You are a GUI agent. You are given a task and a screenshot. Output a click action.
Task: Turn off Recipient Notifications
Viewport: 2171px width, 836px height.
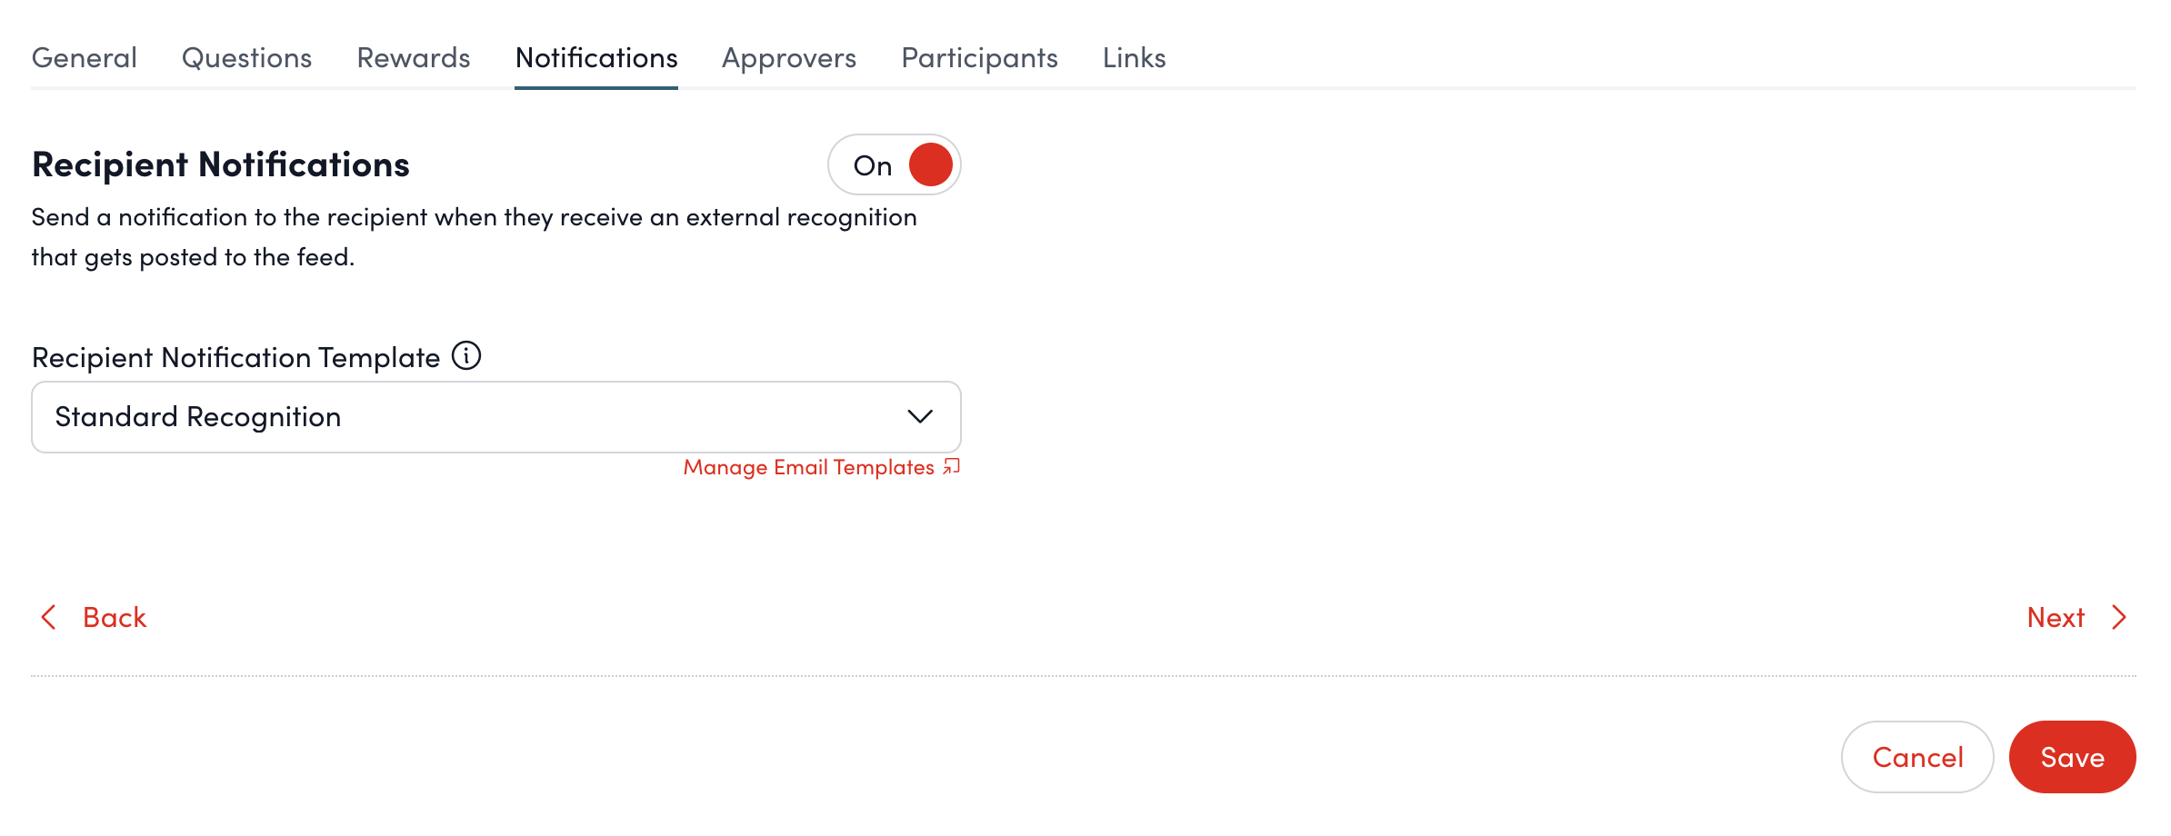[894, 164]
